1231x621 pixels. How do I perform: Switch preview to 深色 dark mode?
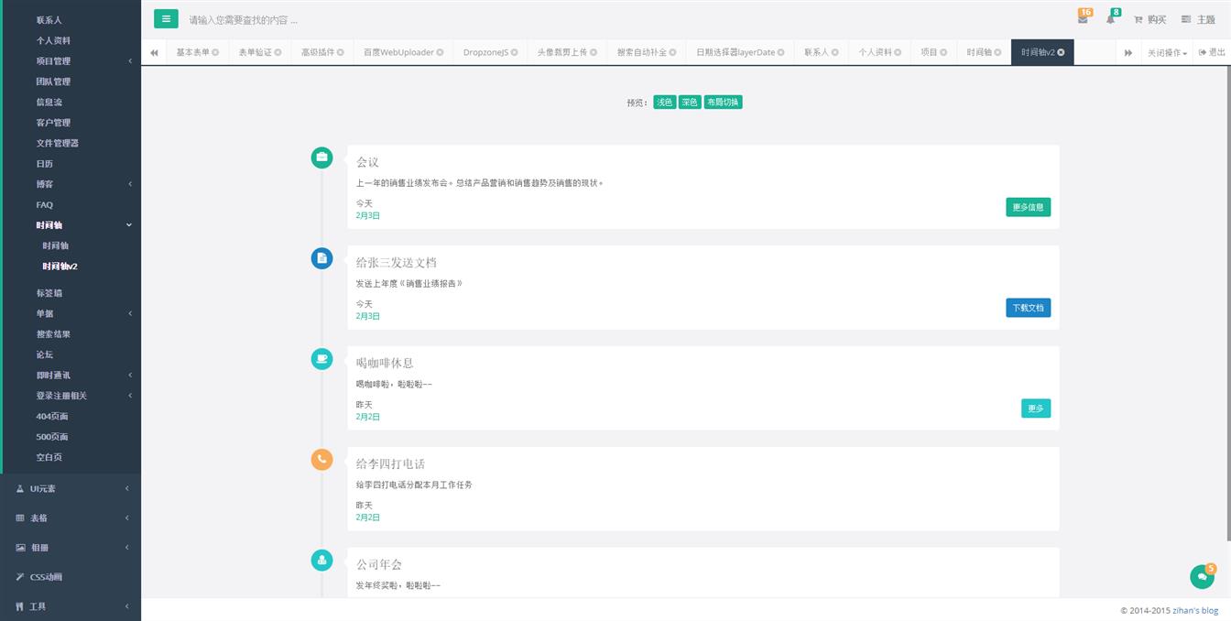(x=690, y=103)
